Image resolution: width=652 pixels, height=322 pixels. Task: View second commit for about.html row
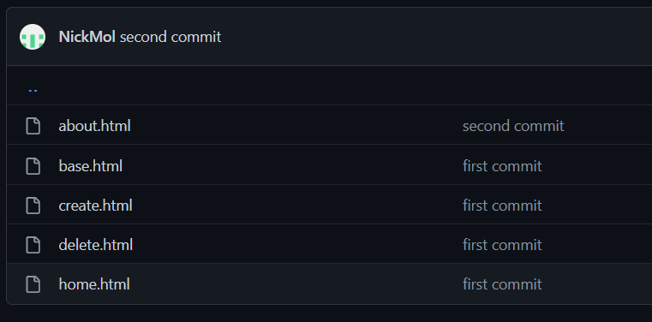[513, 126]
